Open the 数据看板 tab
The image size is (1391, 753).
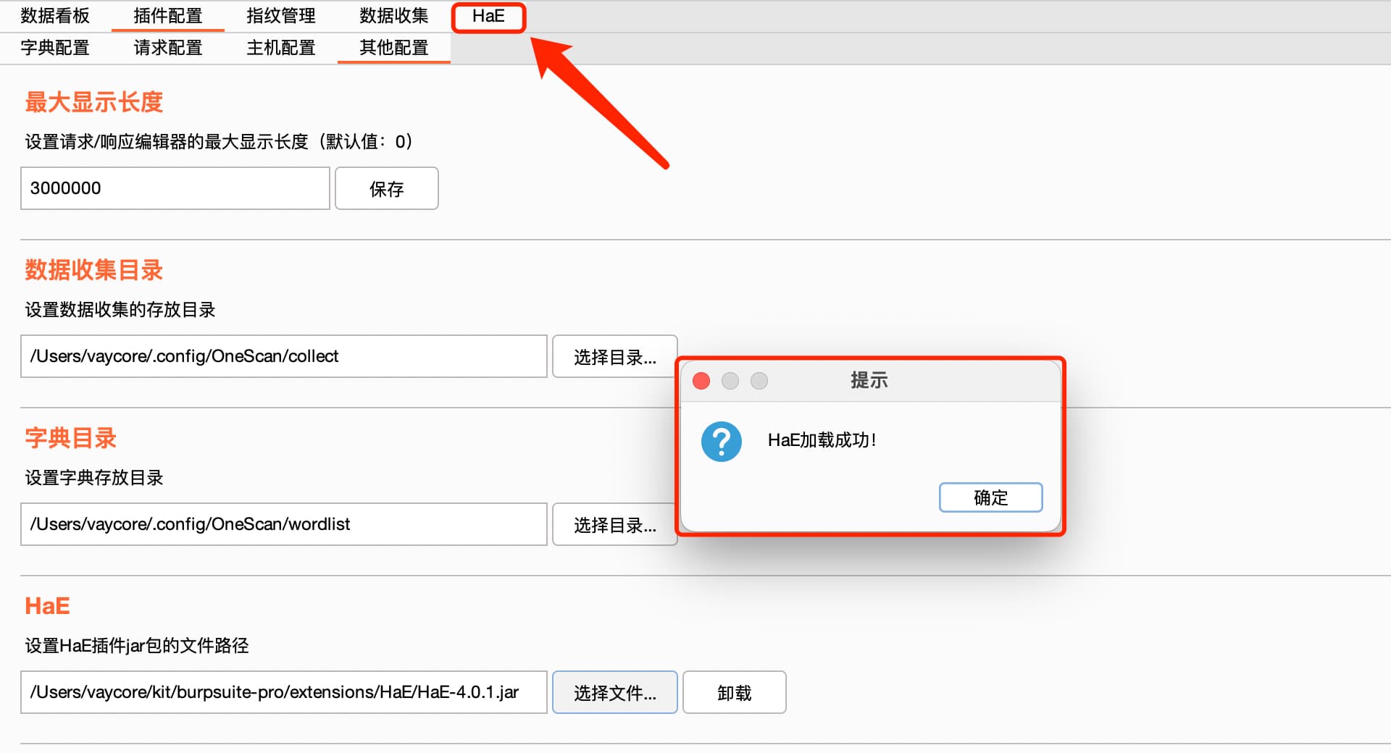tap(55, 16)
